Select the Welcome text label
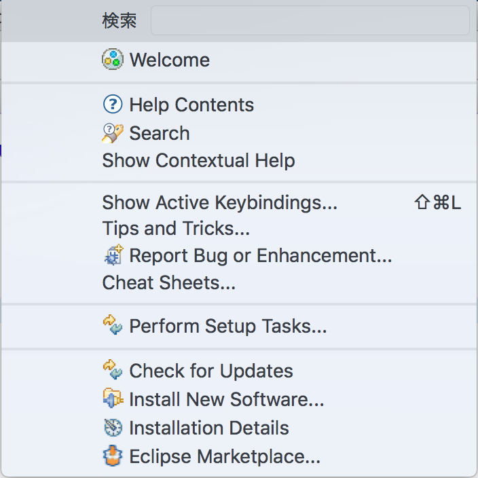478x478 pixels. (x=170, y=60)
